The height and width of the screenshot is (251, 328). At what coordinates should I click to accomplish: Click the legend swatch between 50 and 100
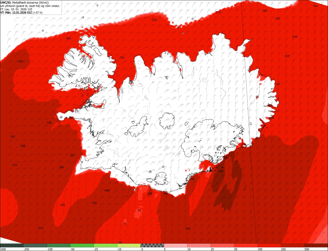(x=246, y=245)
